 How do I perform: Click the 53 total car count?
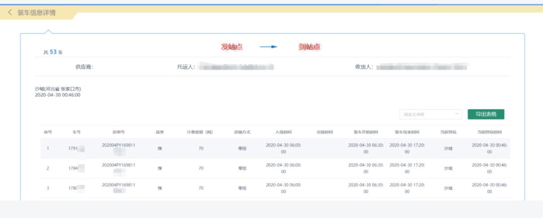pyautogui.click(x=53, y=52)
